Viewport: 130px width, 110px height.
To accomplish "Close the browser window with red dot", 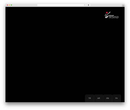I will 8,5.
